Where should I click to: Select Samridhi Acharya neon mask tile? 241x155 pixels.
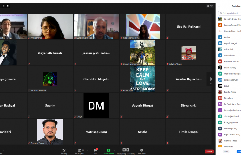pos(50,79)
